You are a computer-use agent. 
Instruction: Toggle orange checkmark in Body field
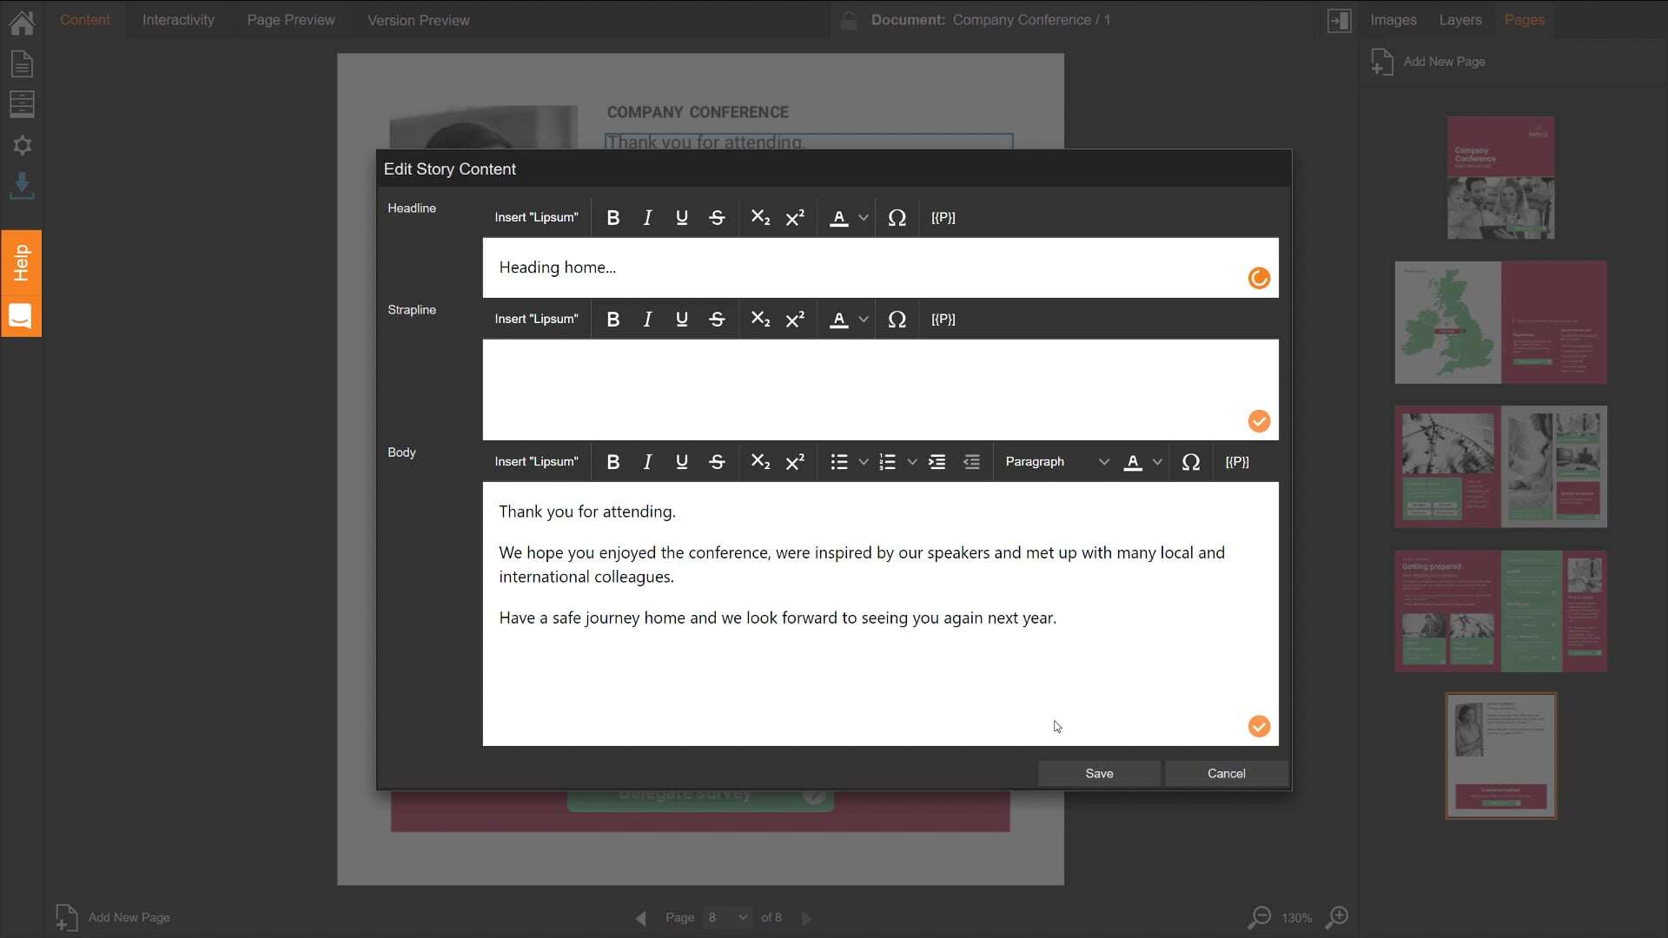[1259, 726]
